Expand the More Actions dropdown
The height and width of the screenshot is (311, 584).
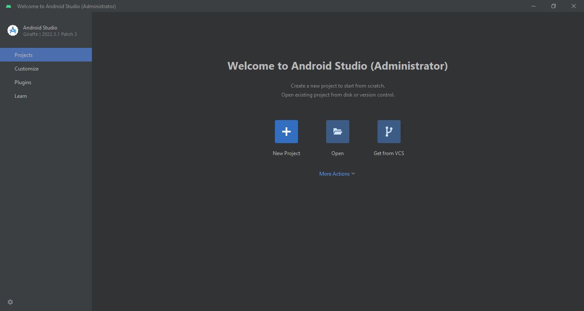click(337, 174)
